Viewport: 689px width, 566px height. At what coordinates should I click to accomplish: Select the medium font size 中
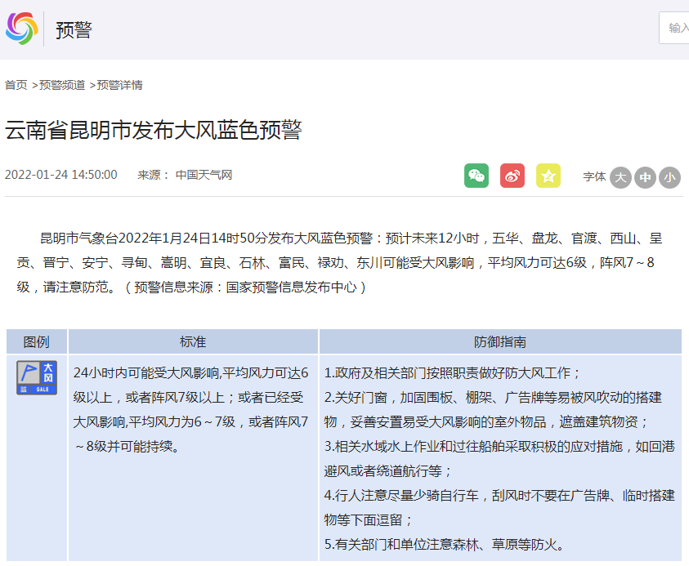pyautogui.click(x=645, y=177)
